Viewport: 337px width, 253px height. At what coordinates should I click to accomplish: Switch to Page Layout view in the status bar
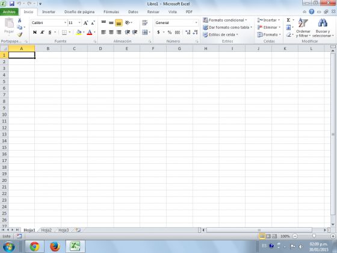point(268,236)
